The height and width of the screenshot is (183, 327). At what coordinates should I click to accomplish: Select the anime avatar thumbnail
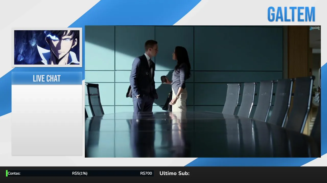pyautogui.click(x=47, y=47)
